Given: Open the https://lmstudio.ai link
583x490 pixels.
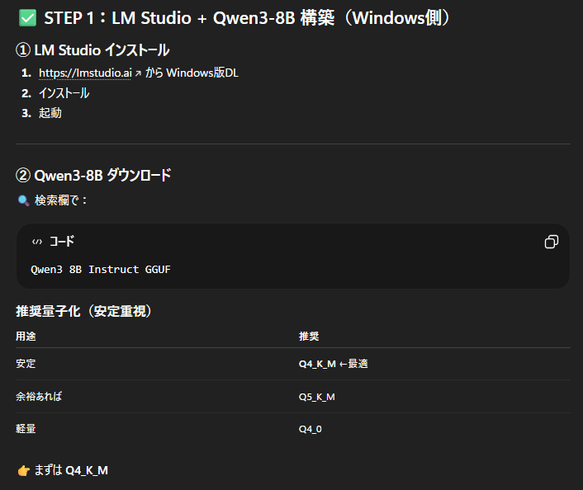Looking at the screenshot, I should [x=85, y=73].
